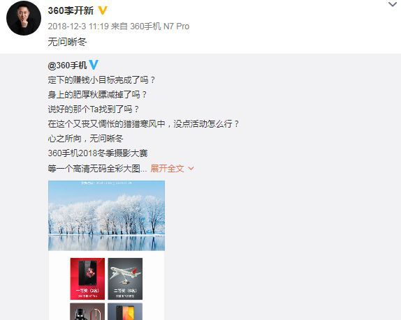Image resolution: width=401 pixels, height=320 pixels.
Task: Open the snowy trees winter image
Action: coord(106,215)
